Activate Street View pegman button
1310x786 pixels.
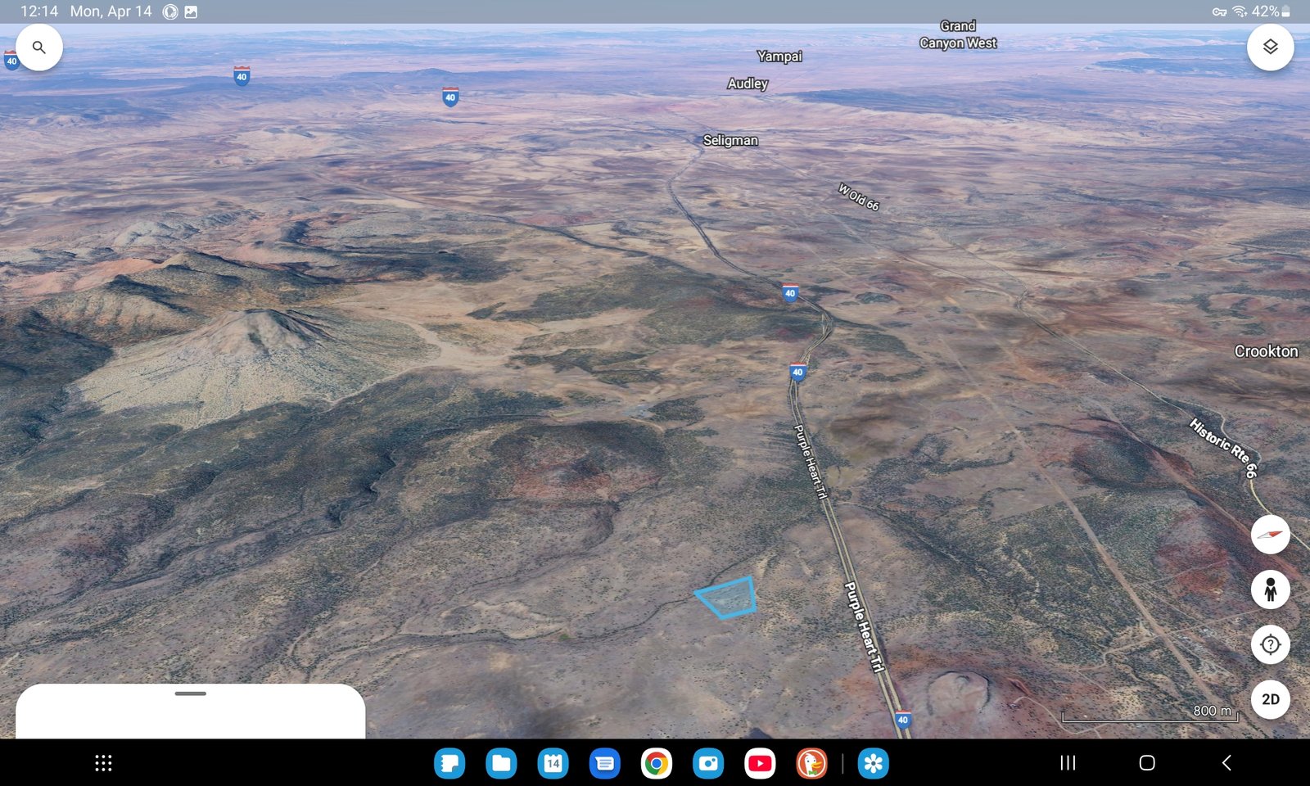click(1270, 589)
